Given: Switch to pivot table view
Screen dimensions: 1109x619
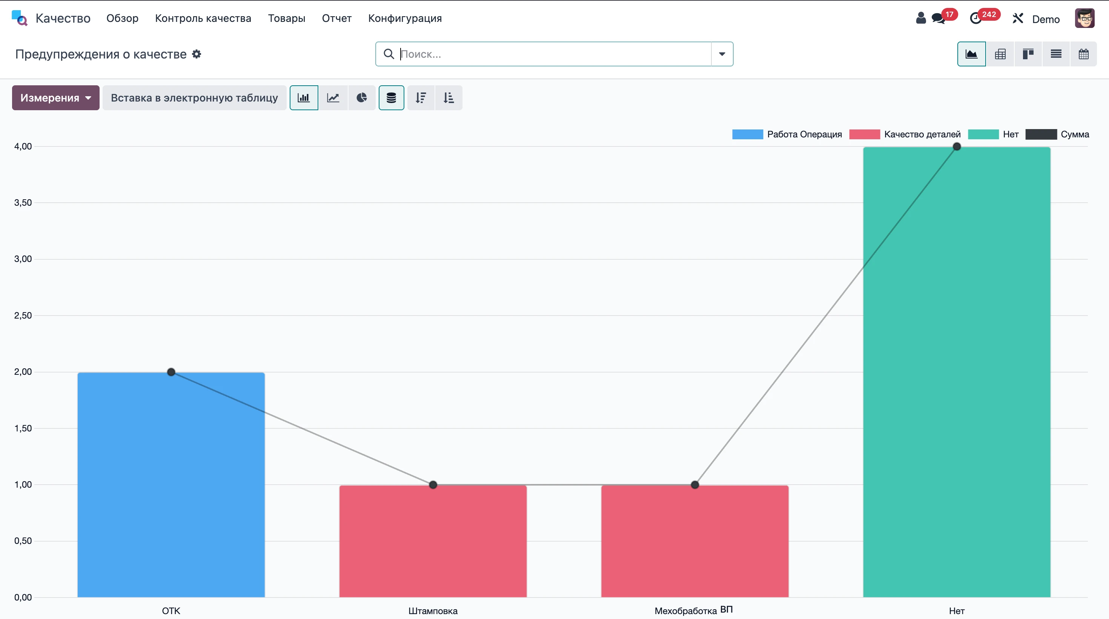Looking at the screenshot, I should (1000, 54).
